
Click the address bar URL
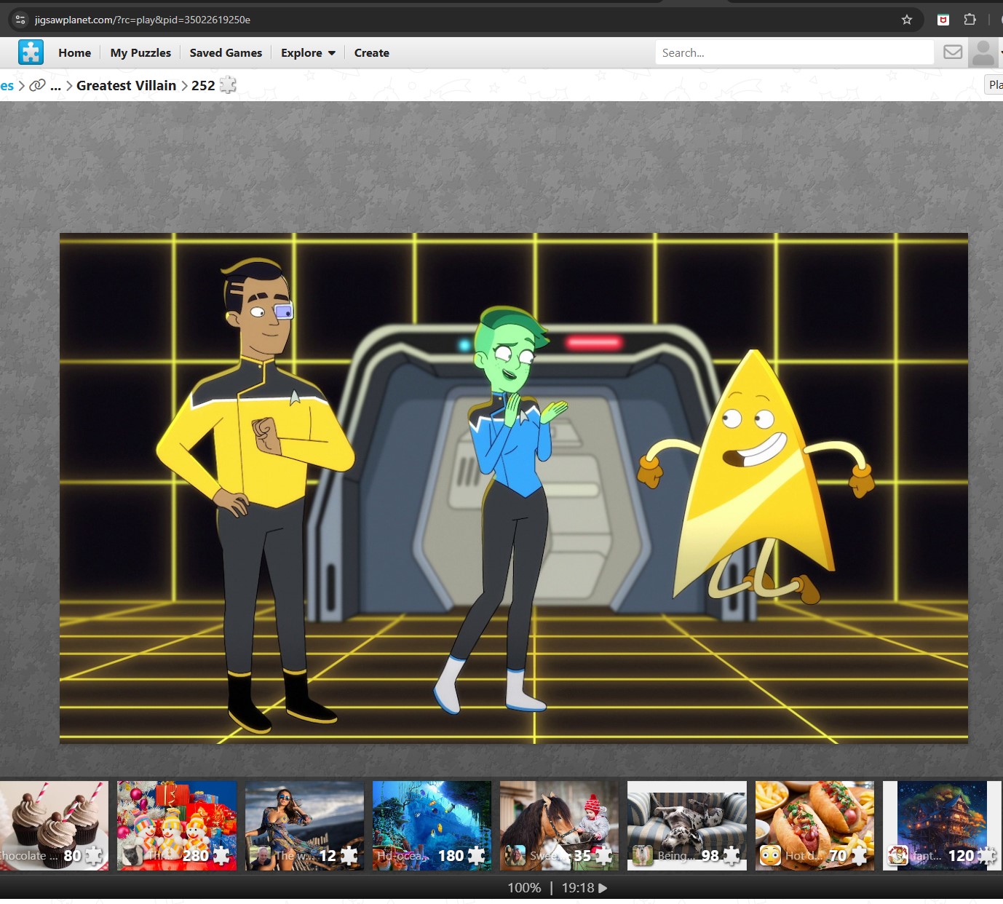coord(143,20)
